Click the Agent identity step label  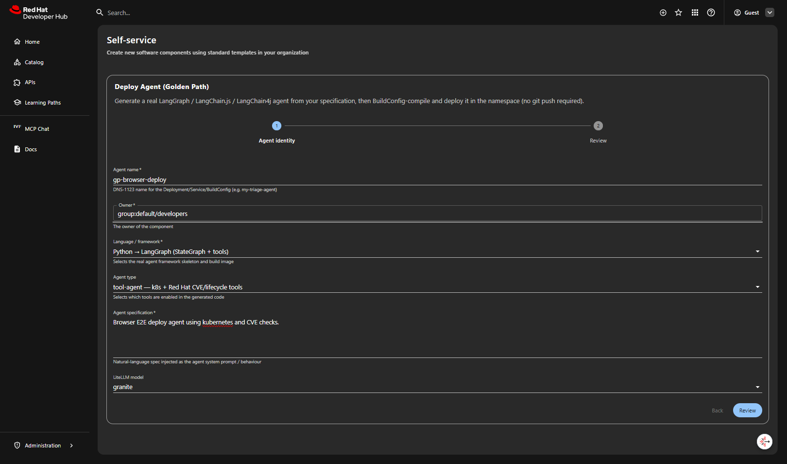point(277,141)
